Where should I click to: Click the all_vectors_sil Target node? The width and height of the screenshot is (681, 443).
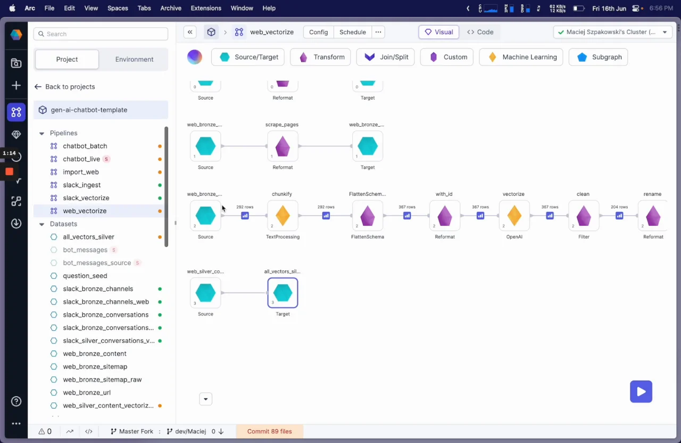coord(283,293)
